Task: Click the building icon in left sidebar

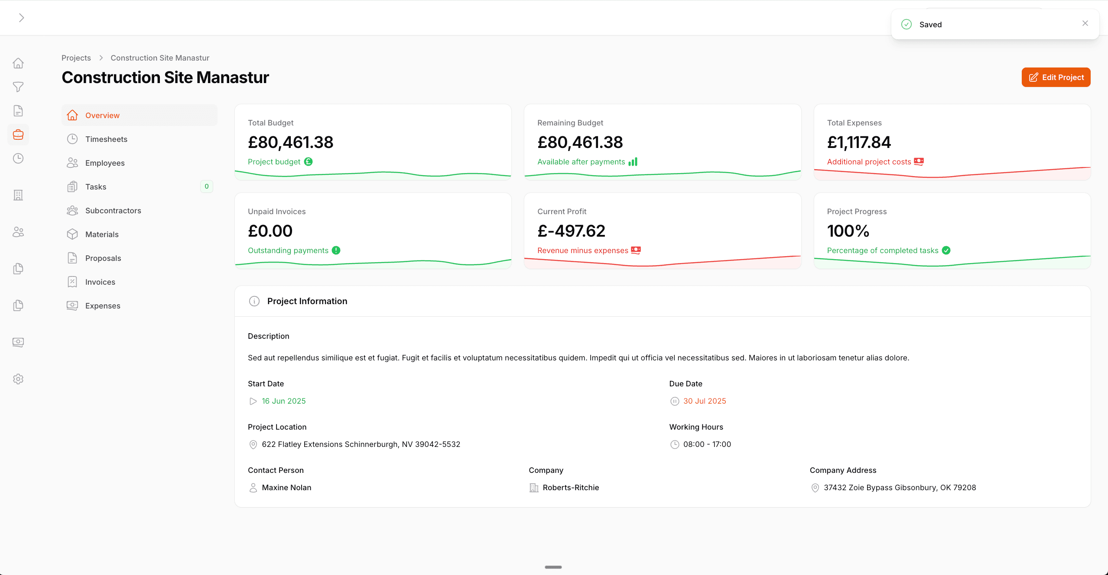Action: [18, 195]
